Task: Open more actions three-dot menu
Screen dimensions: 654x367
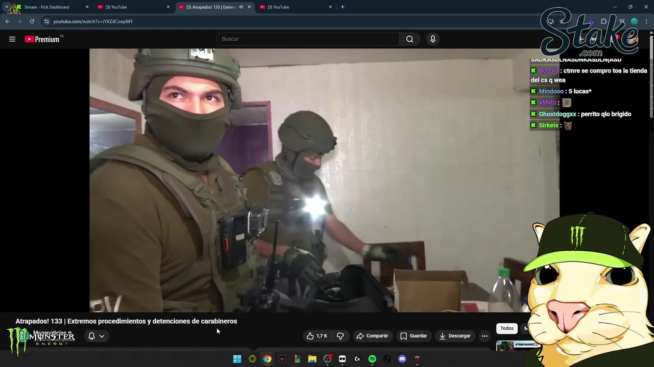Action: pos(484,336)
